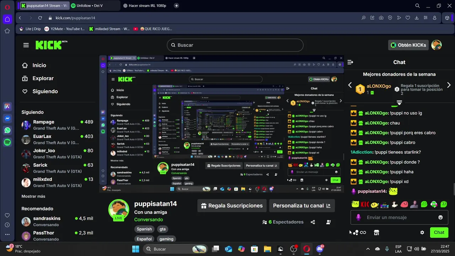Focus the Enviar un mensaje field
This screenshot has width=455, height=256.
point(399,218)
